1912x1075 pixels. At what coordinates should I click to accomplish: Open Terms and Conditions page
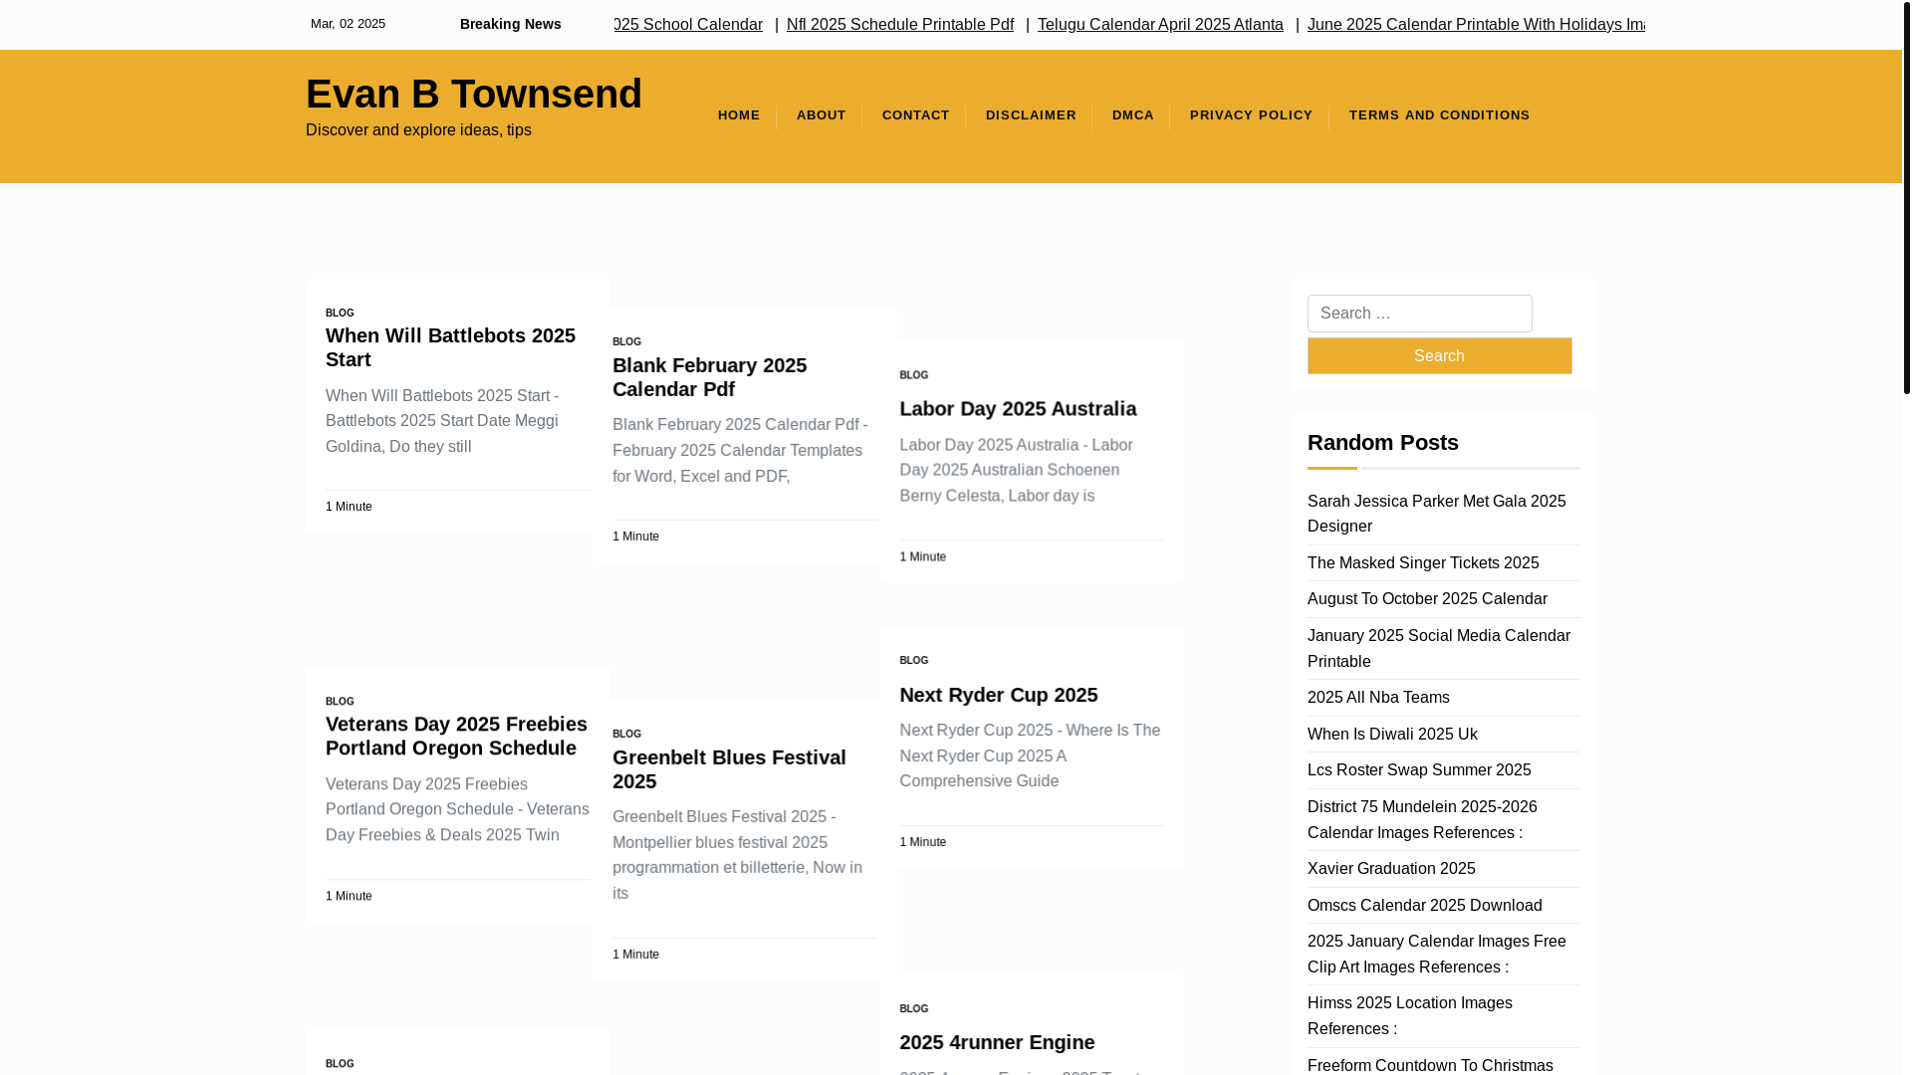pyautogui.click(x=1439, y=115)
